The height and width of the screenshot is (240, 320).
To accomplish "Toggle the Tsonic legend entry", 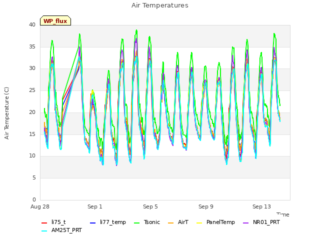I will pos(147,222).
